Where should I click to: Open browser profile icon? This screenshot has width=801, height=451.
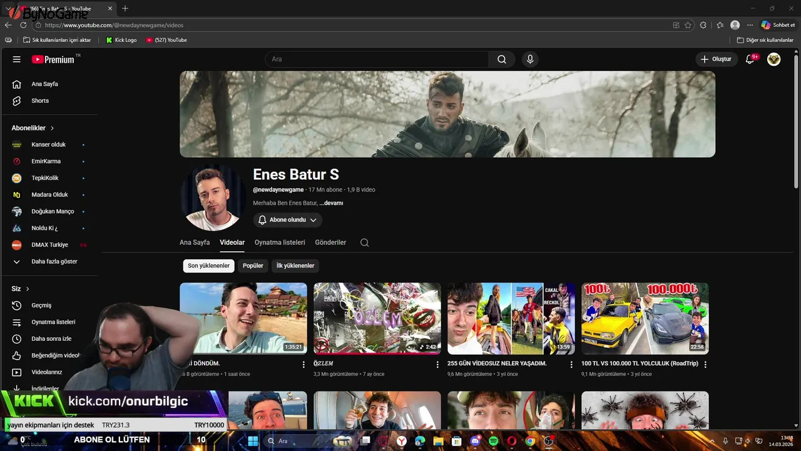pos(735,25)
